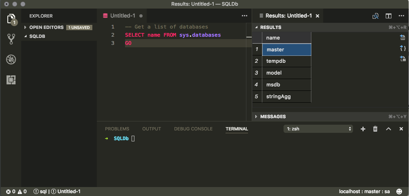Open the Extensions view
409x196 pixels.
11,80
